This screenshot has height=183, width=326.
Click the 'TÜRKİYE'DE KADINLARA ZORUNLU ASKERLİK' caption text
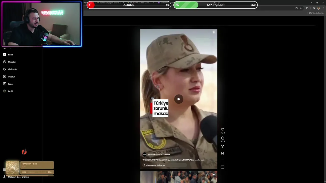168,160
